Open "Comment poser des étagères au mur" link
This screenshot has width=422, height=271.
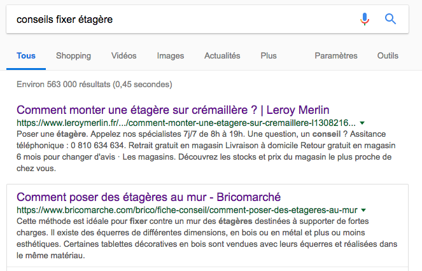click(148, 197)
